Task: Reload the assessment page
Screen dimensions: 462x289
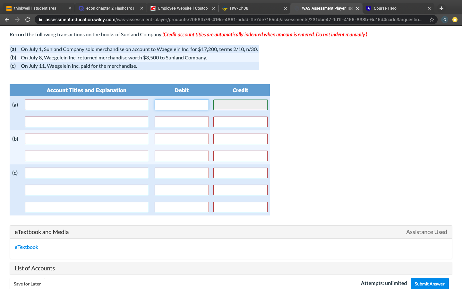Action: point(28,20)
